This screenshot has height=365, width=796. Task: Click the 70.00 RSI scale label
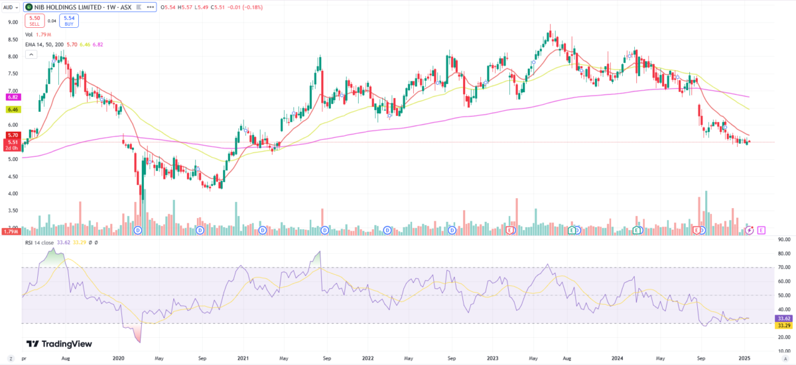[x=783, y=268]
